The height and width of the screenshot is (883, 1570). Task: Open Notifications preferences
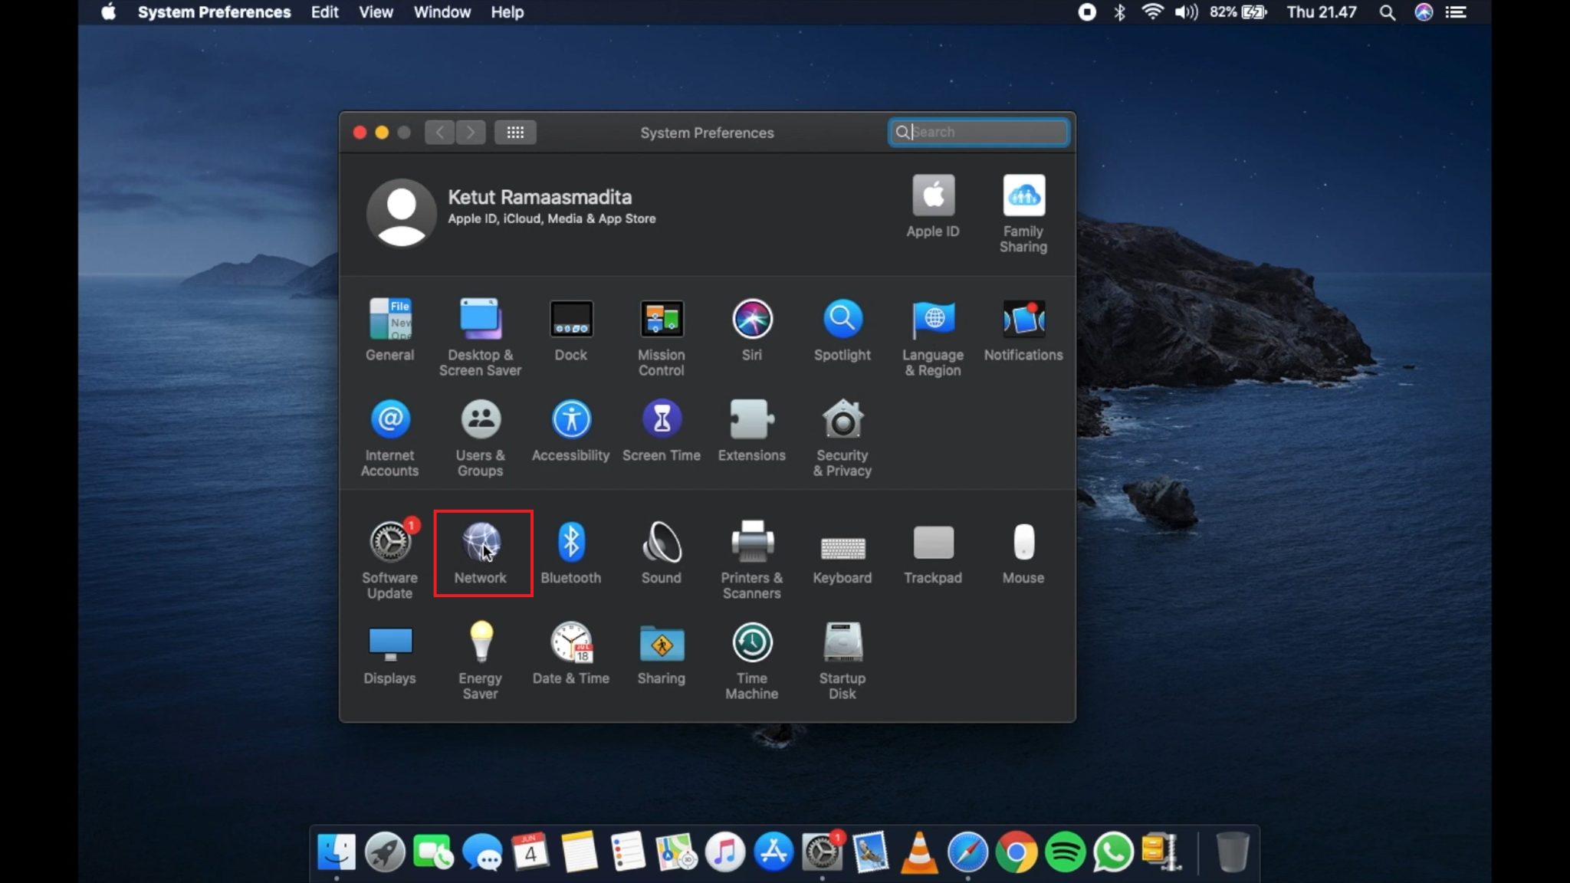(1023, 330)
